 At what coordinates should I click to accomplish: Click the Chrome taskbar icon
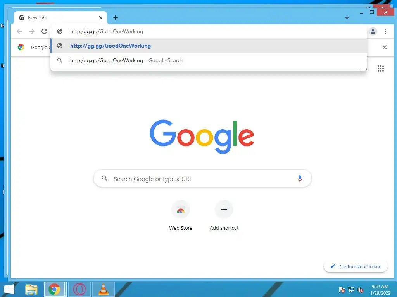coord(54,289)
